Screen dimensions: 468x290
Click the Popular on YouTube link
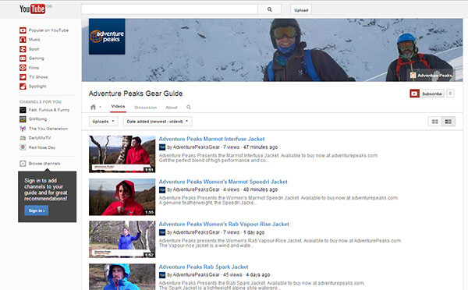[48, 30]
